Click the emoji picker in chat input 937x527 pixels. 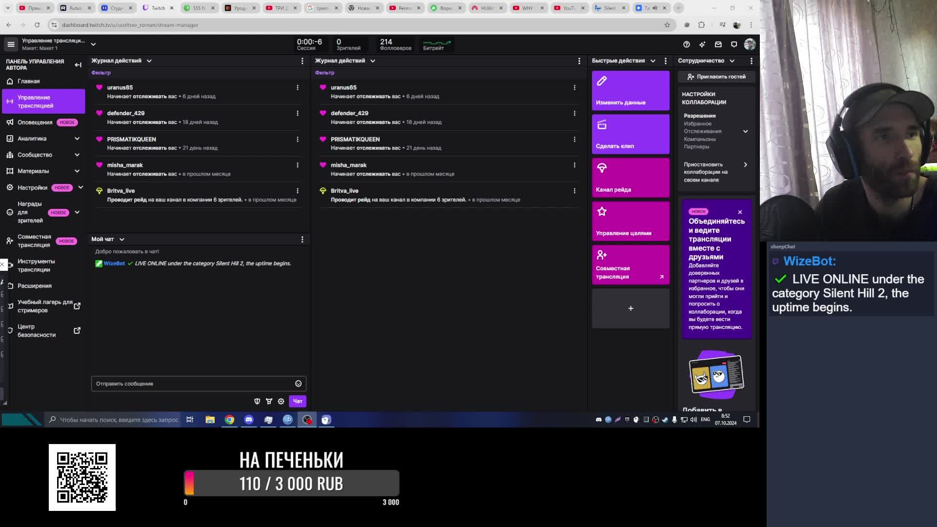click(298, 384)
